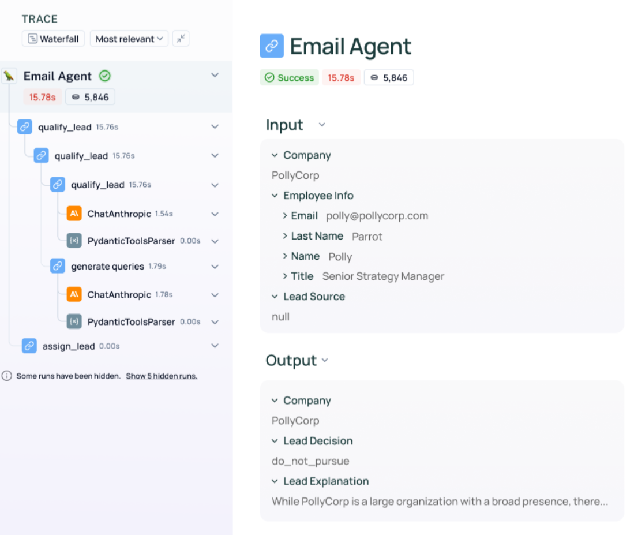Click Show 5 hidden runs link
This screenshot has height=535, width=630.
click(x=162, y=376)
